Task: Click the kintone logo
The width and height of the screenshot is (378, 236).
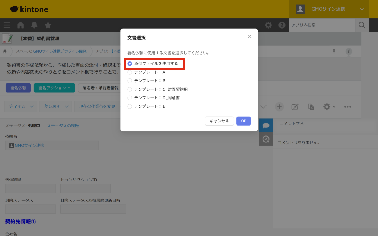Action: point(29,9)
